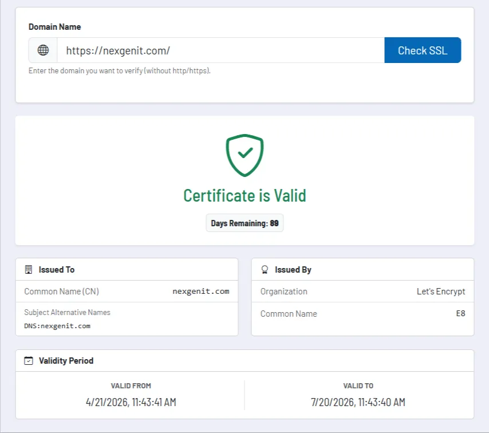Click the green shield checkmark icon

click(245, 155)
